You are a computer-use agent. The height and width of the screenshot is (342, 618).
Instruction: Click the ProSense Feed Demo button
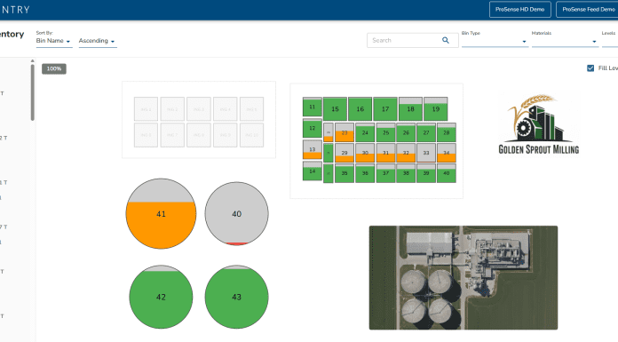[588, 10]
